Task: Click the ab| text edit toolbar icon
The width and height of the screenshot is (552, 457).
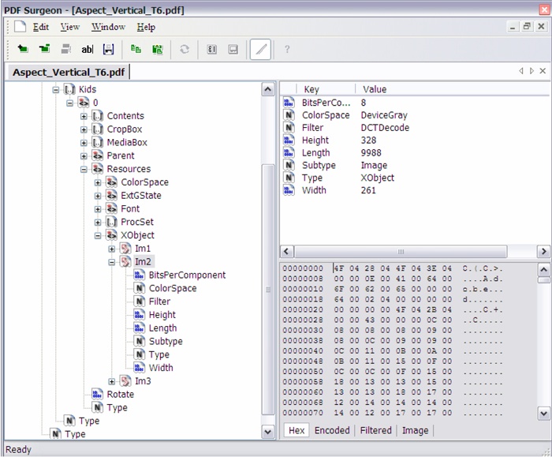Action: tap(87, 49)
